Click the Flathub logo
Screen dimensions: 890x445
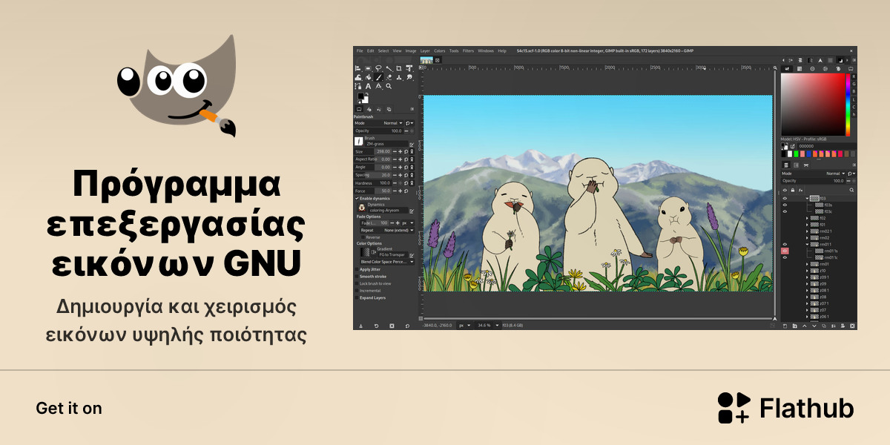785,408
